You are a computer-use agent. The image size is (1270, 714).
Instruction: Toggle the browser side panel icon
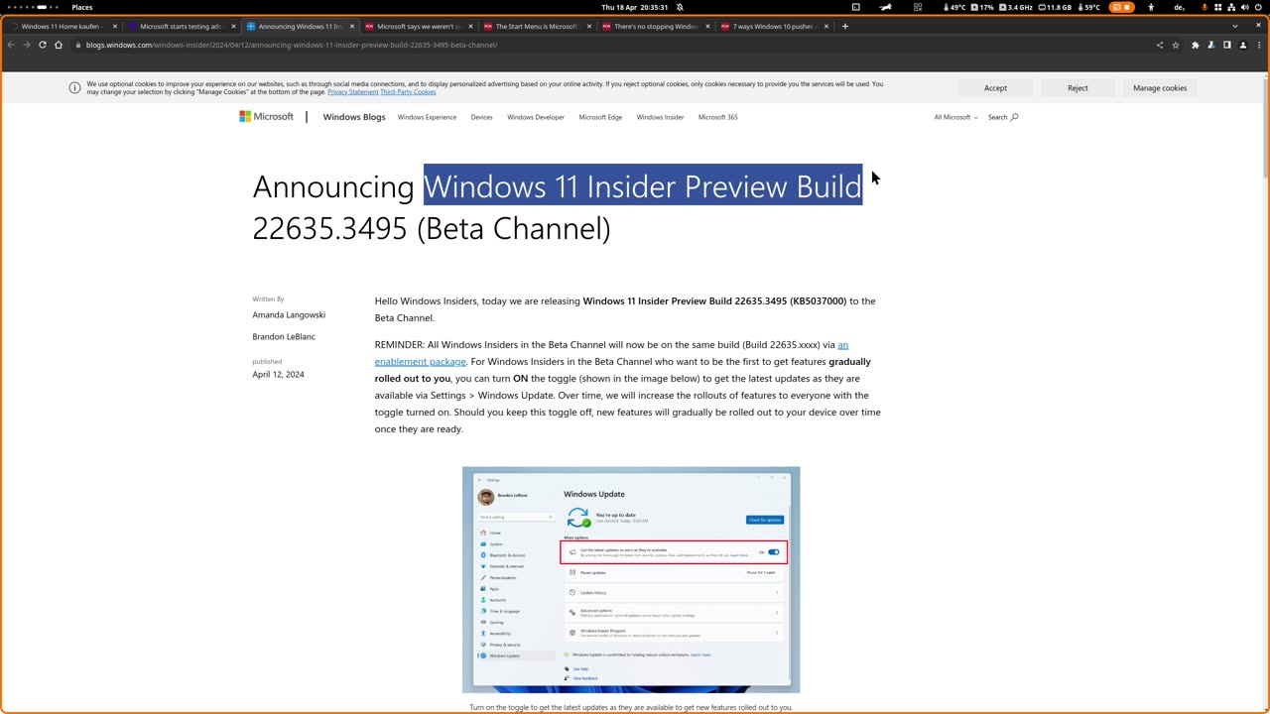[x=1226, y=45]
